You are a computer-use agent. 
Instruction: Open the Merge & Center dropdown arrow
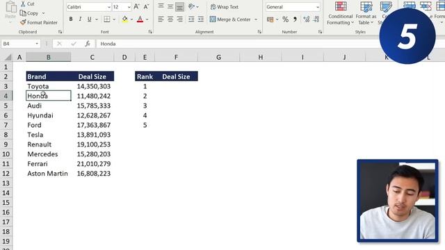pyautogui.click(x=256, y=19)
